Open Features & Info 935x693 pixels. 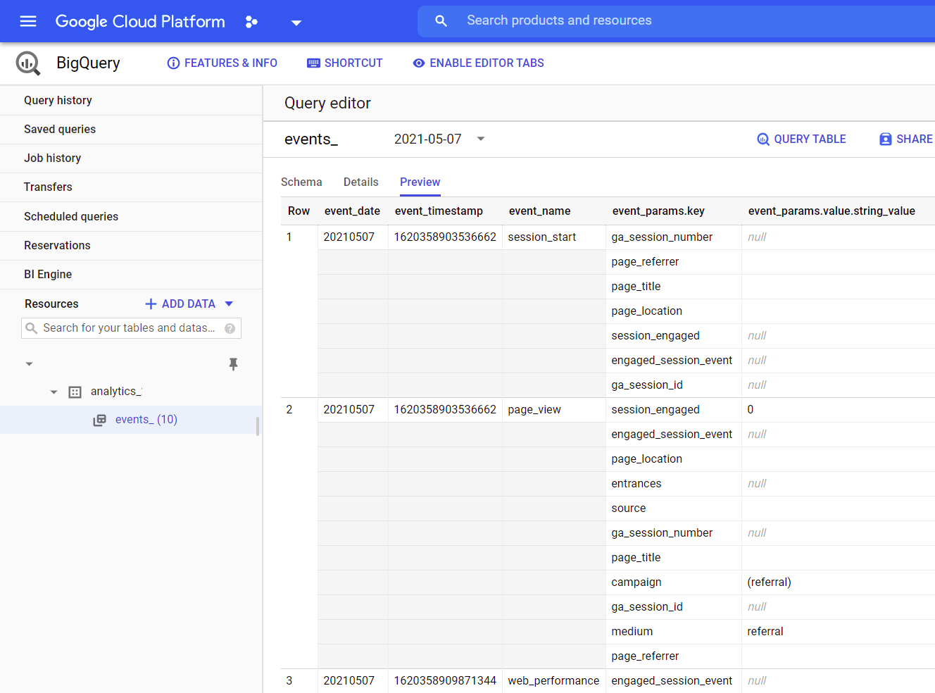point(222,63)
